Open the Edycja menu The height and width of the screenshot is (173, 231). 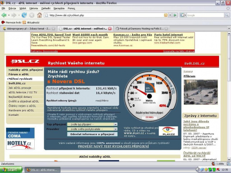coord(12,8)
